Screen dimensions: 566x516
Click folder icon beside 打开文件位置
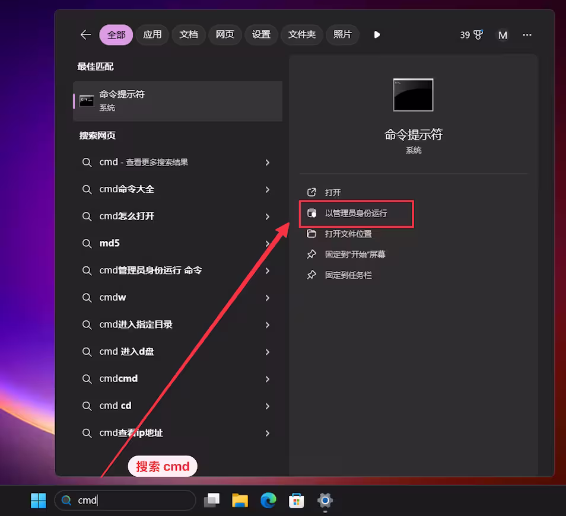pos(311,234)
